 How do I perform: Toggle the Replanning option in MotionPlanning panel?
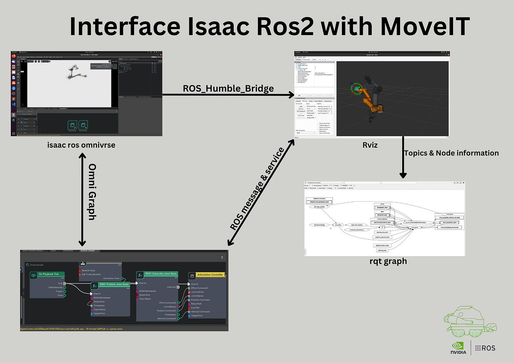319,131
